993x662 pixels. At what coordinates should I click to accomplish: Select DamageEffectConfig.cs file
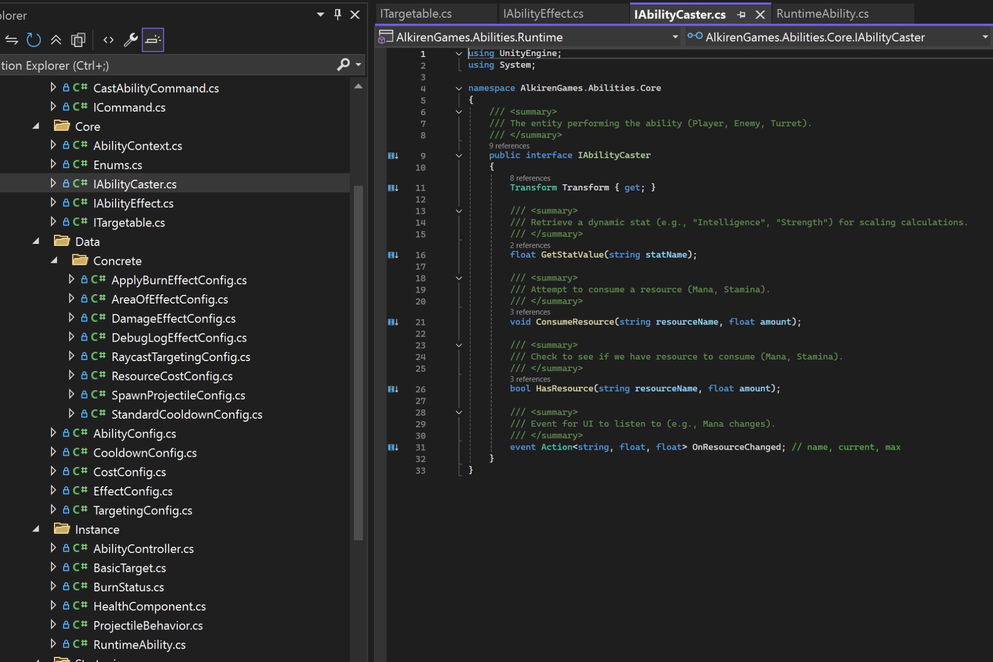174,318
